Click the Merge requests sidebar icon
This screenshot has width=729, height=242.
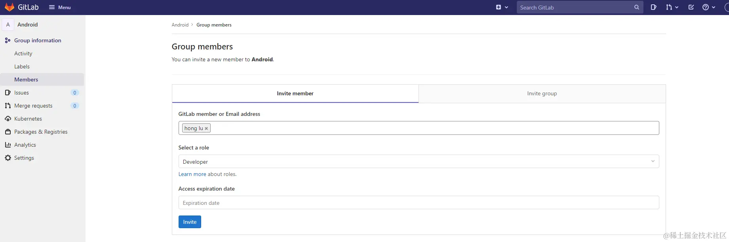(x=8, y=106)
